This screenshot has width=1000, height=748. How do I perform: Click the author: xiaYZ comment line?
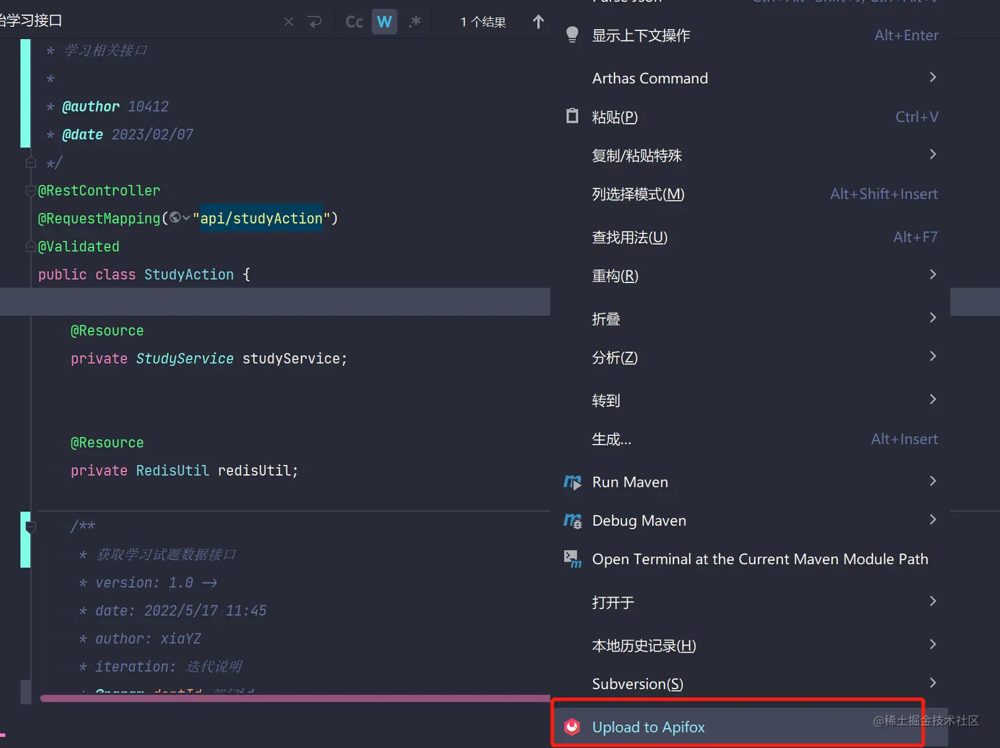click(140, 639)
